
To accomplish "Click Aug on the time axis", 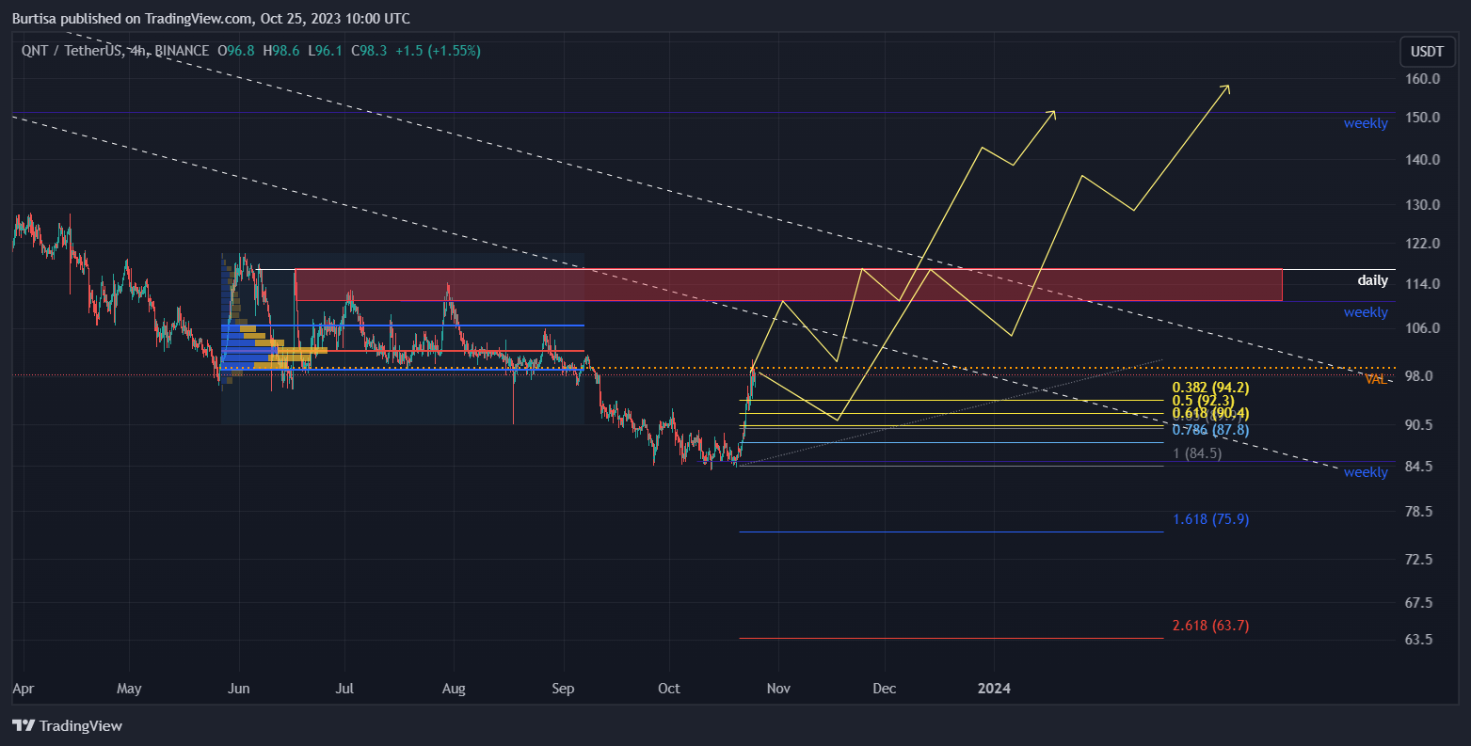I will point(454,689).
